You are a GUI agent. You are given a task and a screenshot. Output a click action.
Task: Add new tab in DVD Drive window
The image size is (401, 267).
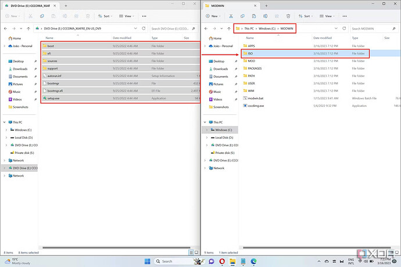[x=66, y=6]
